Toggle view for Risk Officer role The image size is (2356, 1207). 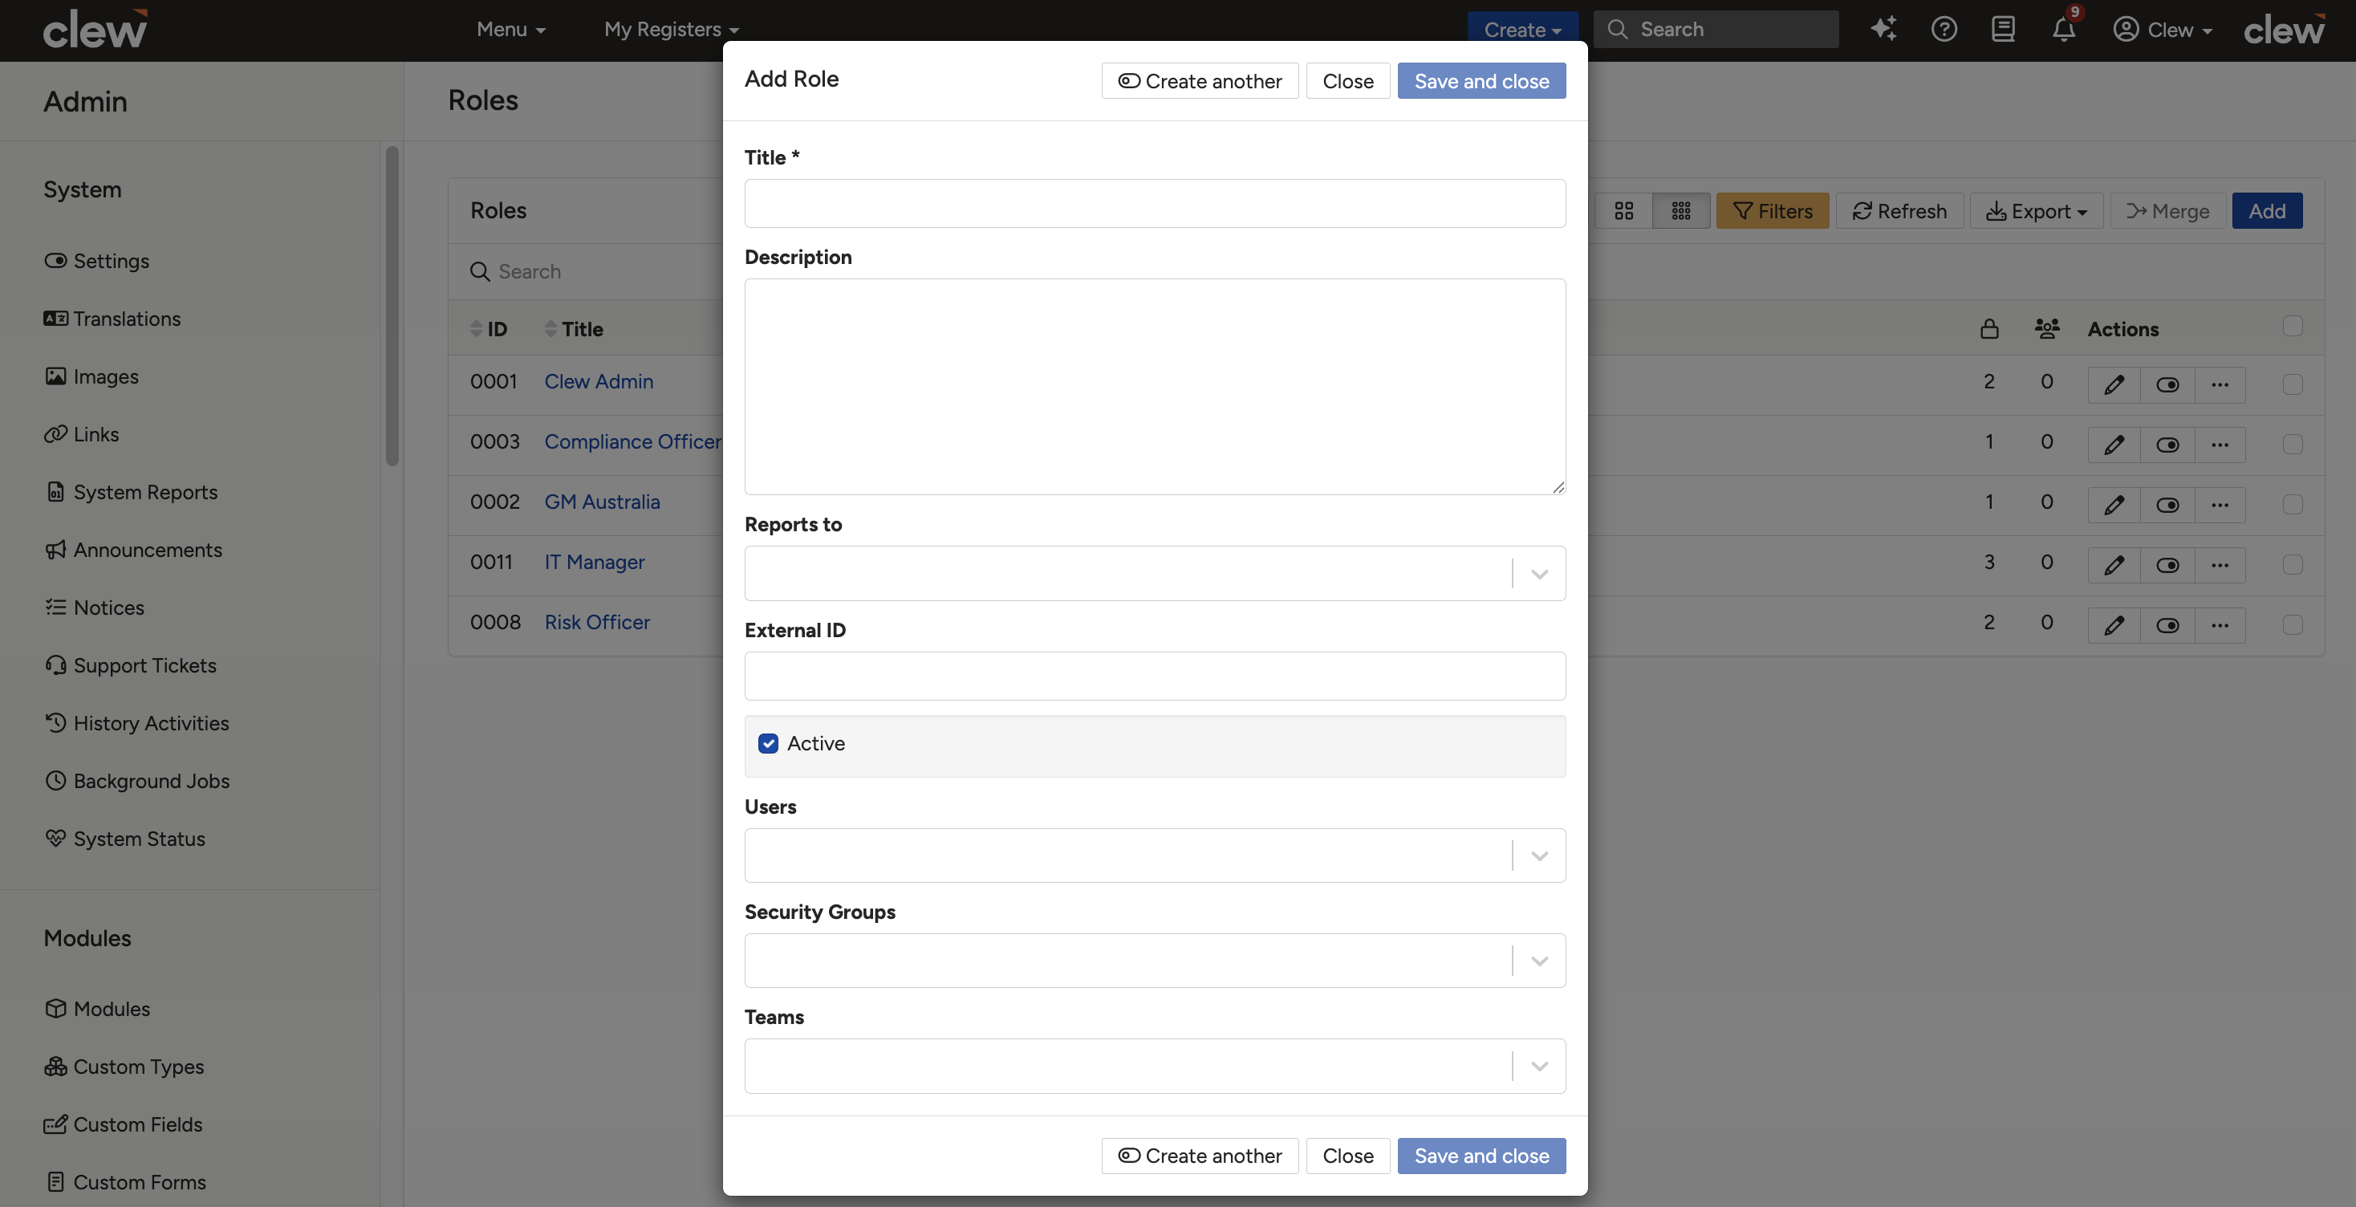(2167, 625)
